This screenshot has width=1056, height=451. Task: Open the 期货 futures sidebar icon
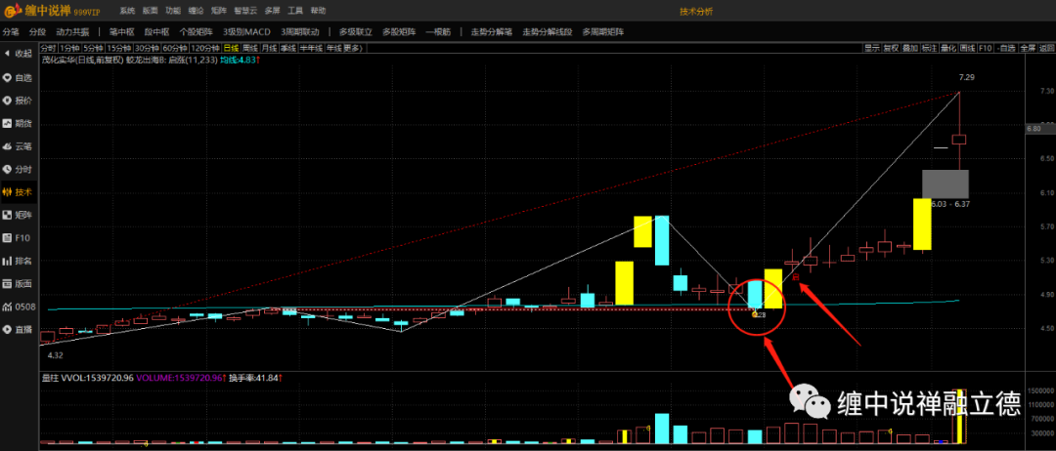[x=17, y=123]
